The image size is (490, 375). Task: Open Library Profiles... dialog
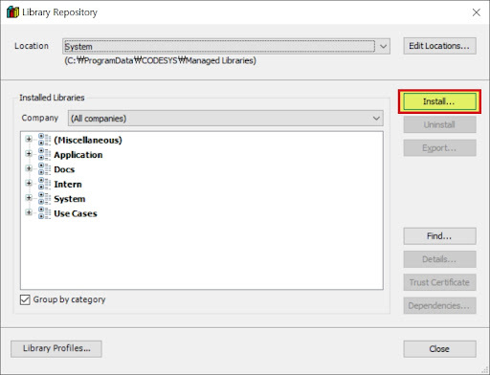[56, 348]
